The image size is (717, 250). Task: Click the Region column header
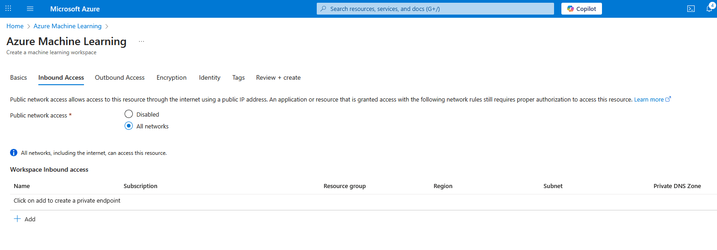pos(443,186)
